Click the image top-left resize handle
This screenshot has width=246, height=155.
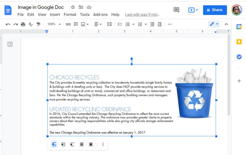[x=47, y=64]
